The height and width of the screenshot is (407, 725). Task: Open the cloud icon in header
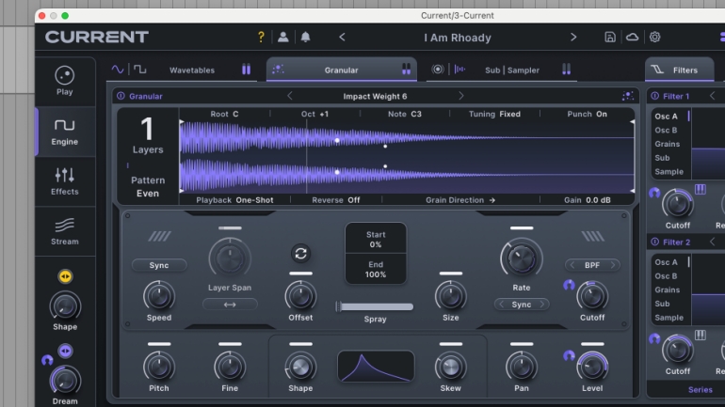pyautogui.click(x=632, y=37)
